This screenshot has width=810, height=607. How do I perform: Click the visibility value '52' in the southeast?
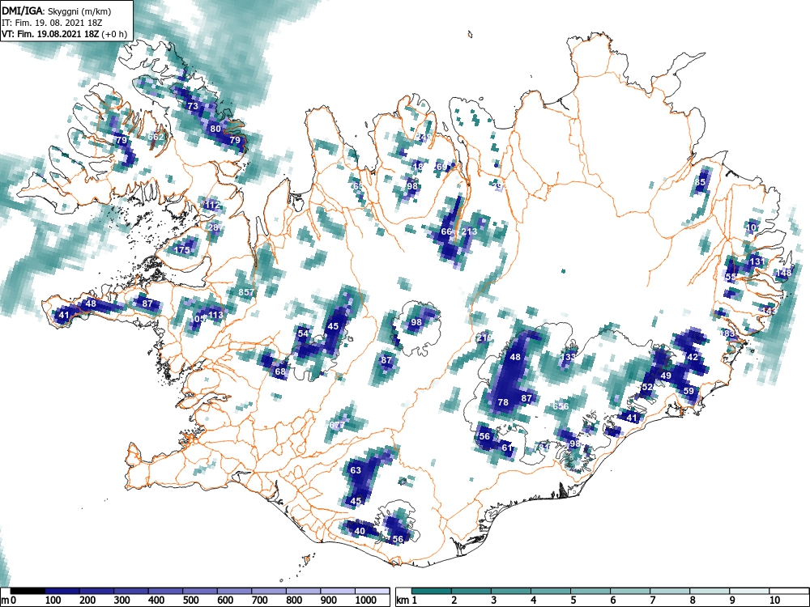(x=646, y=387)
